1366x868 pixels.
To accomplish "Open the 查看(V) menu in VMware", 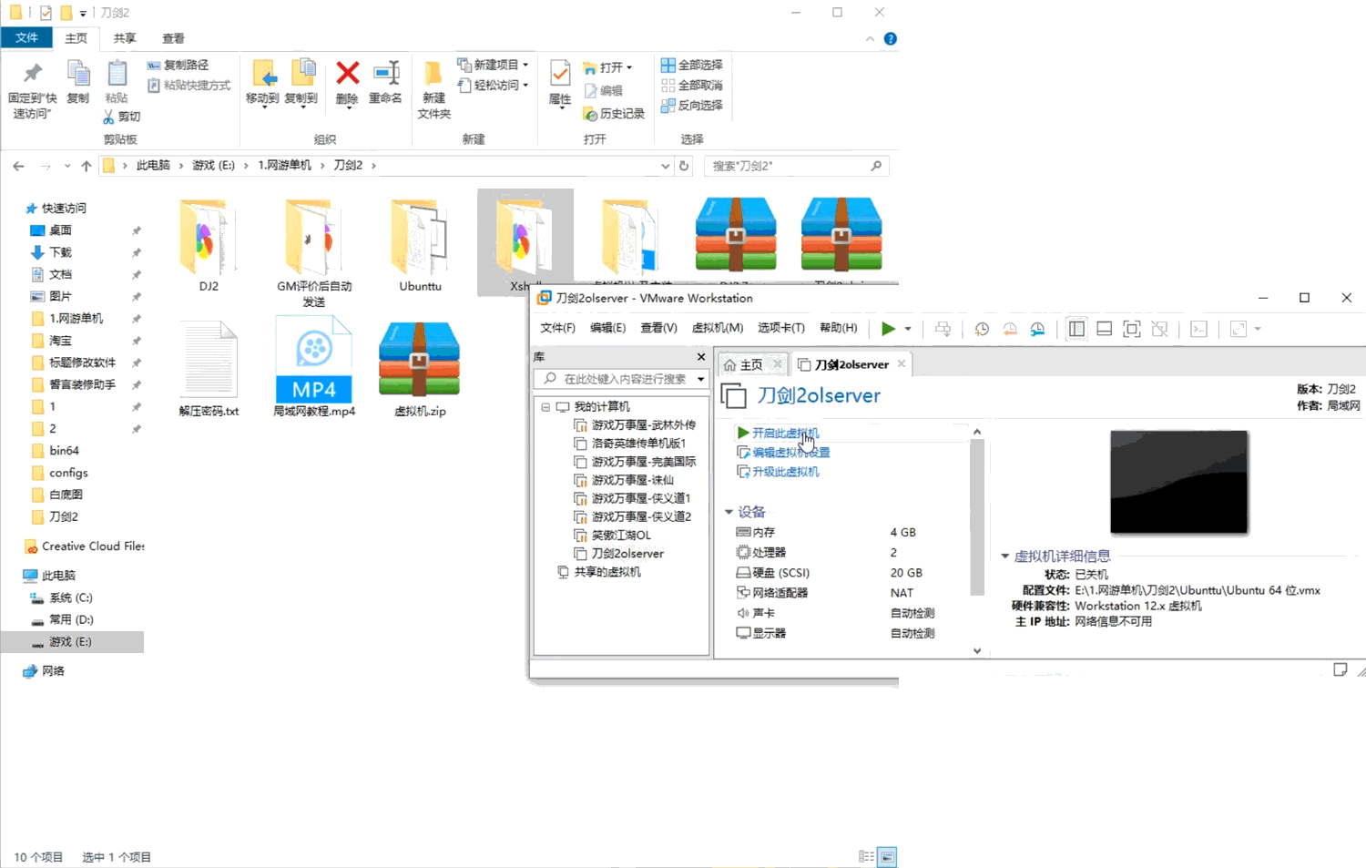I will 658,328.
